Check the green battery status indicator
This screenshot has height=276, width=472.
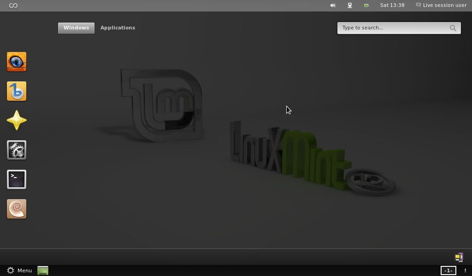click(x=366, y=6)
